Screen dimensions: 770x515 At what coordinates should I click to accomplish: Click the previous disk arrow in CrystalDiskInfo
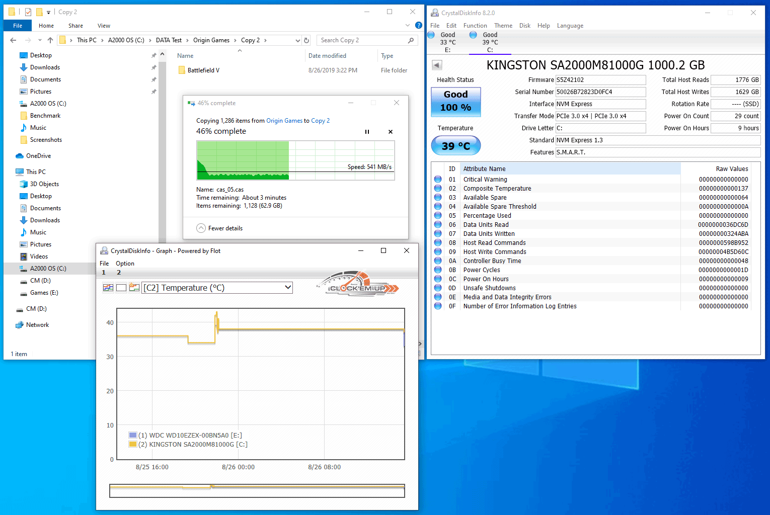click(437, 65)
